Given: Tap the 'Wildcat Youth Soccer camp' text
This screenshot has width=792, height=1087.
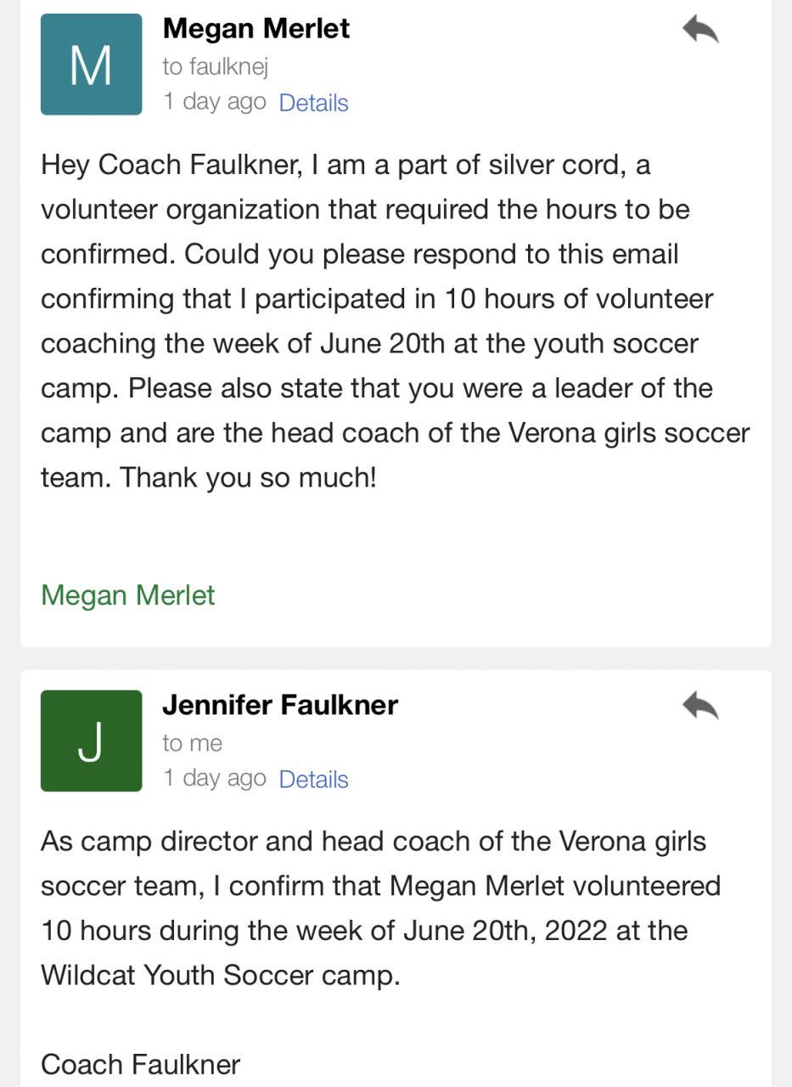Looking at the screenshot, I should tap(220, 975).
